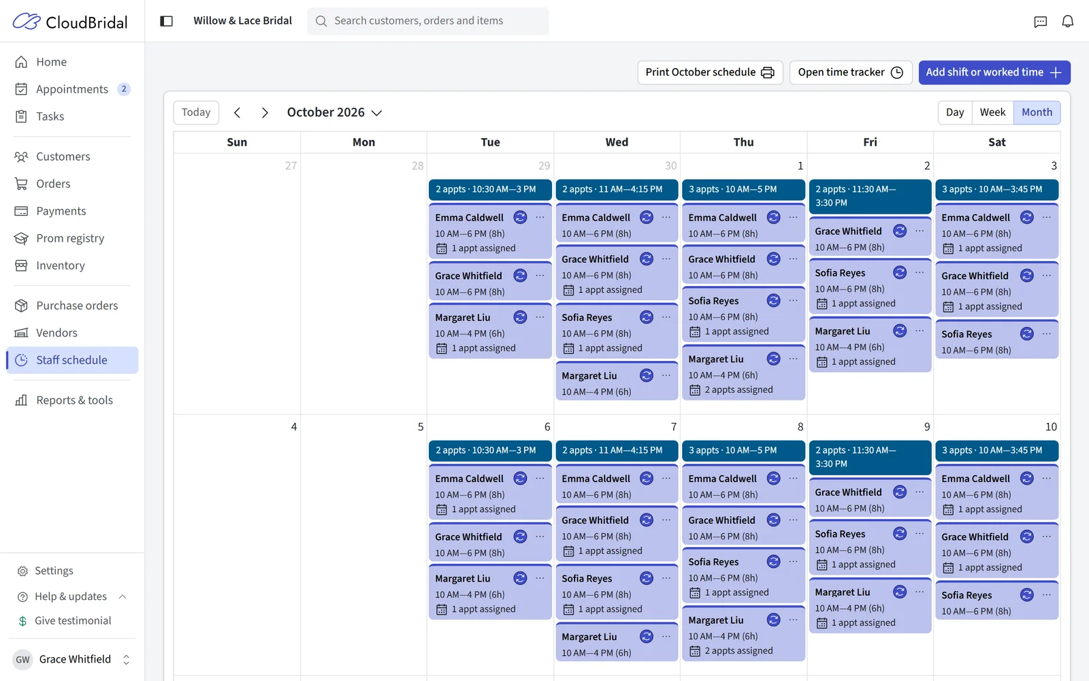Go to Prom registry page
The width and height of the screenshot is (1089, 681).
pos(72,238)
